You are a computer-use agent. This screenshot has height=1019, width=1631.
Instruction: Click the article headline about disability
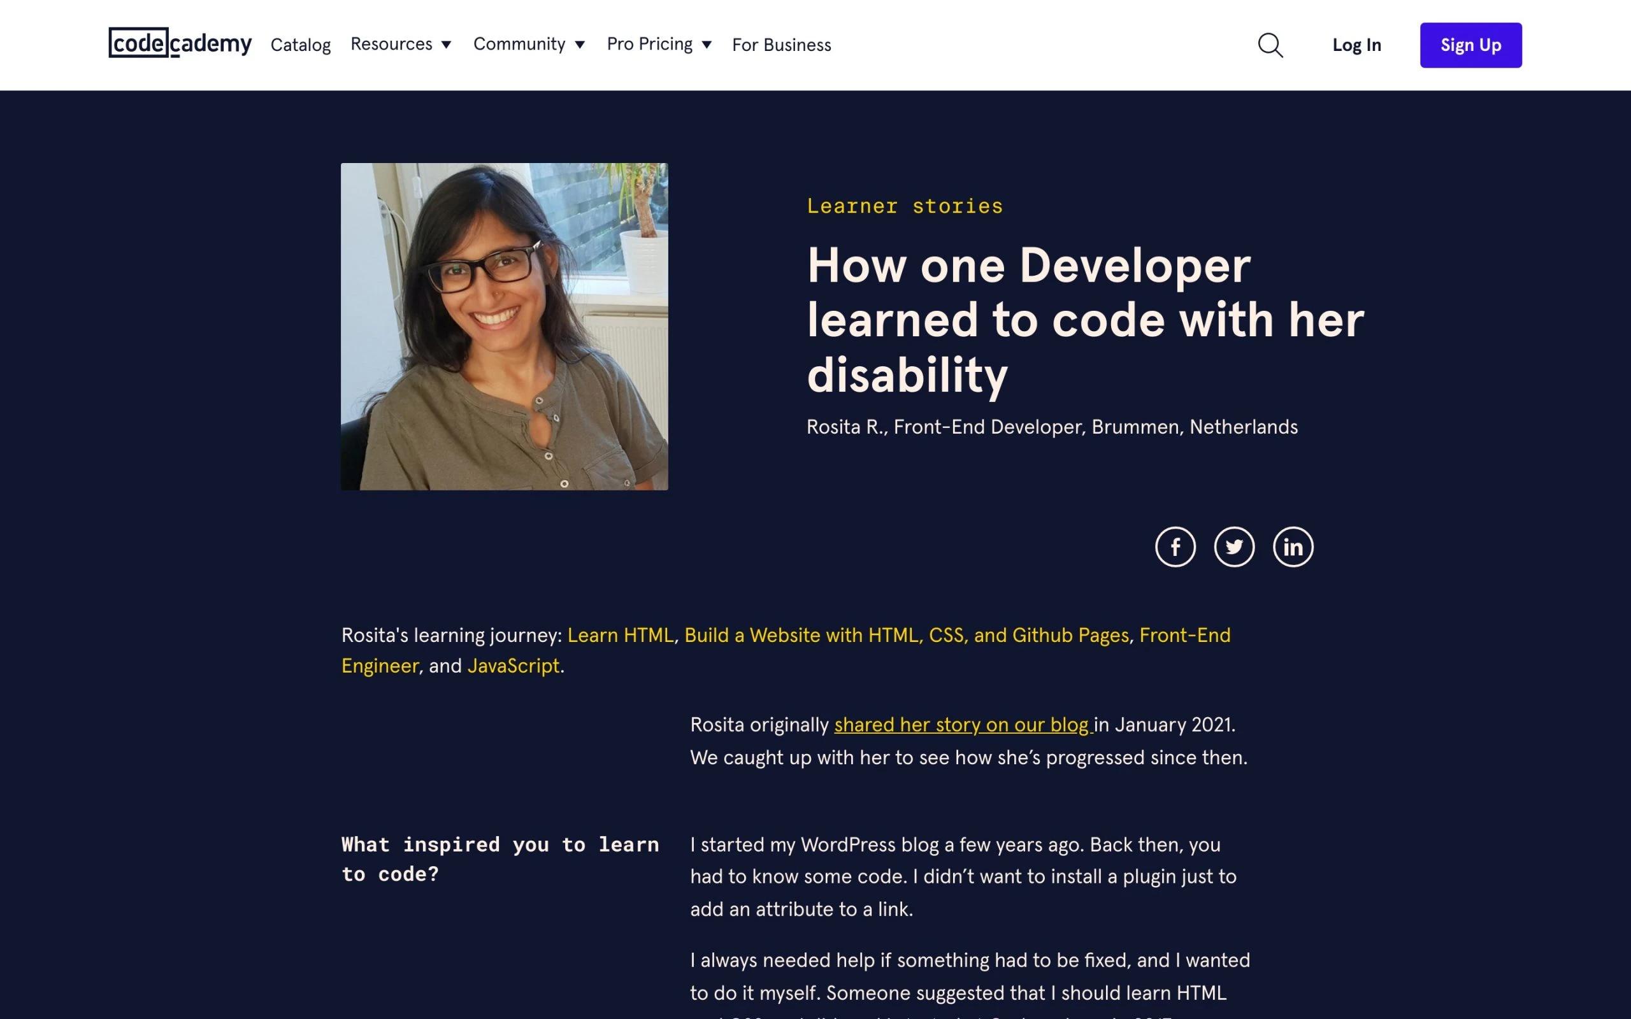point(1084,320)
